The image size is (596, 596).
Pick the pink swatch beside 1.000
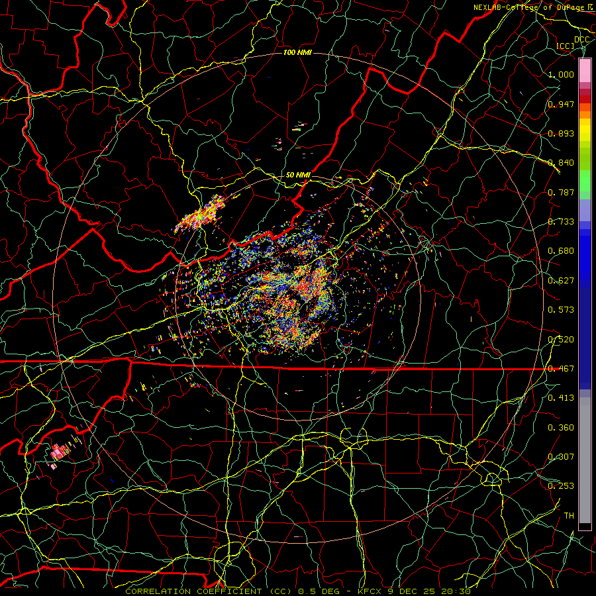585,71
